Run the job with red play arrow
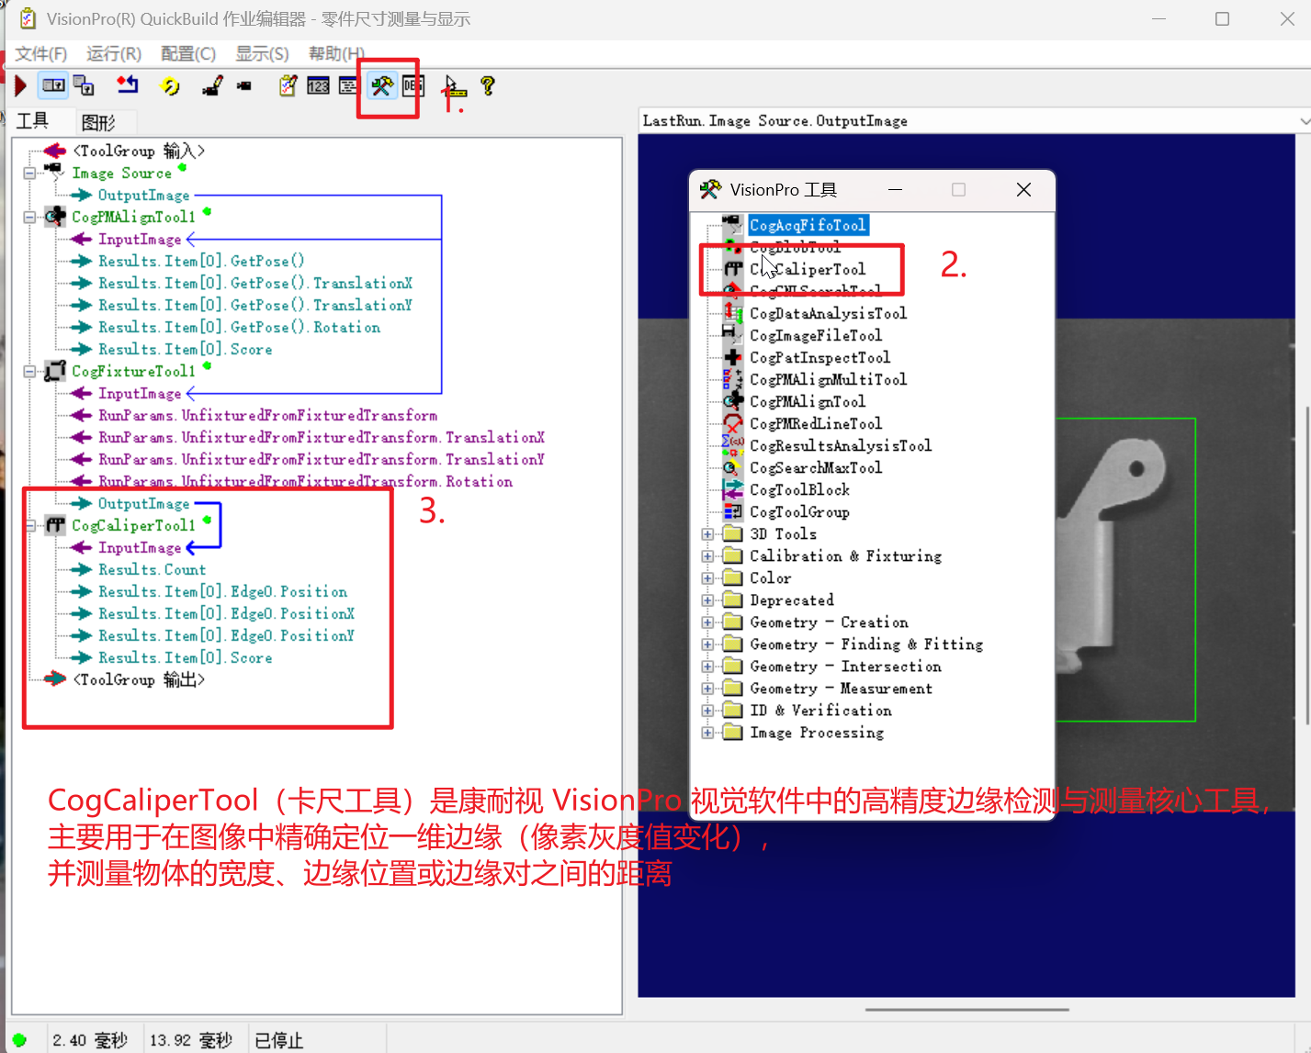Viewport: 1311px width, 1053px height. [x=20, y=86]
